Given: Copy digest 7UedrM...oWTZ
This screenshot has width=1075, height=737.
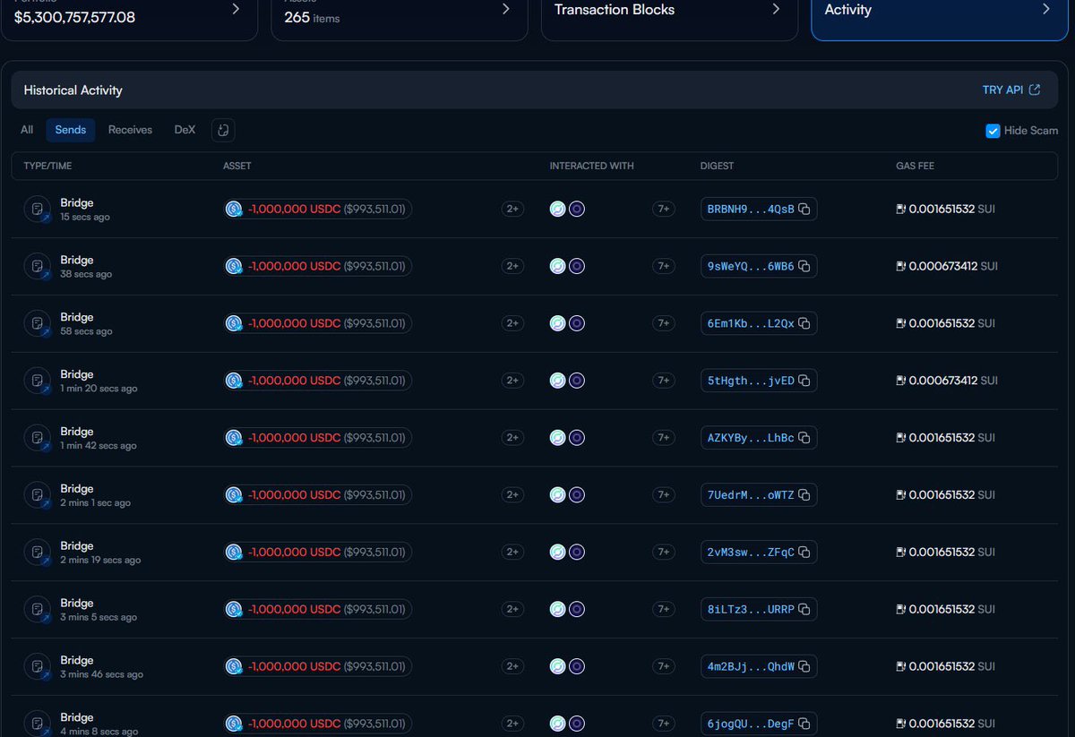Looking at the screenshot, I should point(804,495).
